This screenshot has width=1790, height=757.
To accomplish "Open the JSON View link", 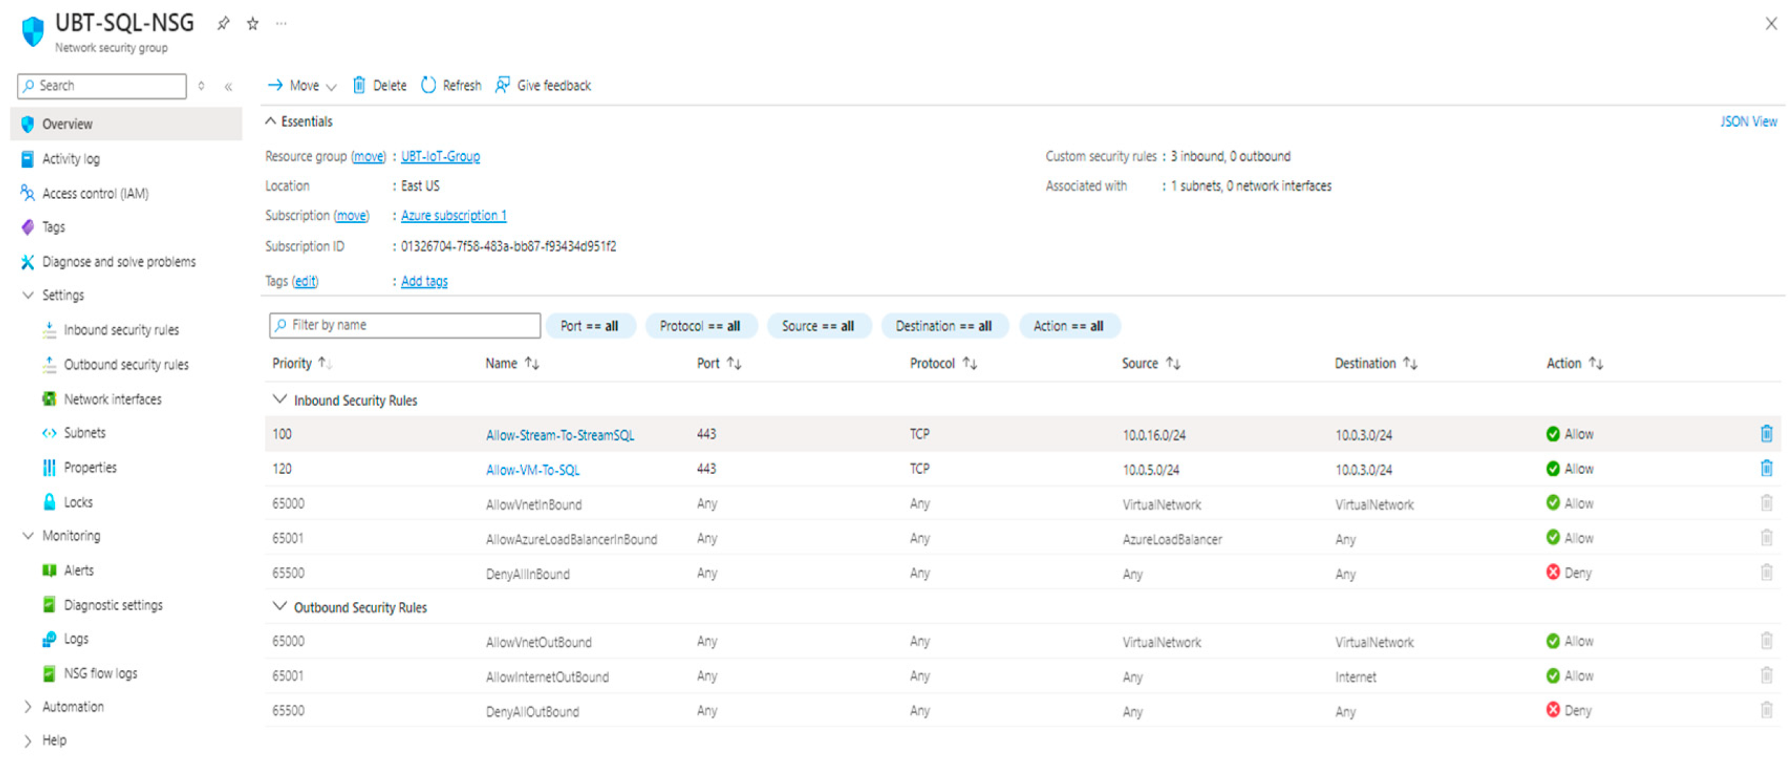I will click(1747, 122).
